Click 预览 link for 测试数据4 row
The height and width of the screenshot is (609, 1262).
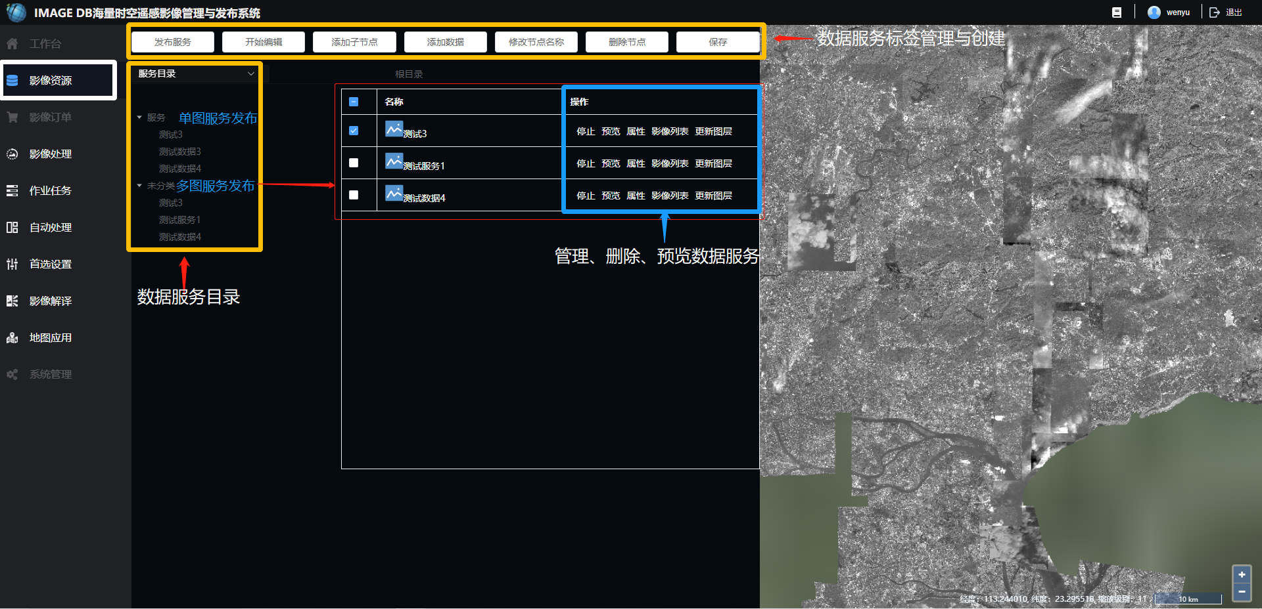(611, 196)
